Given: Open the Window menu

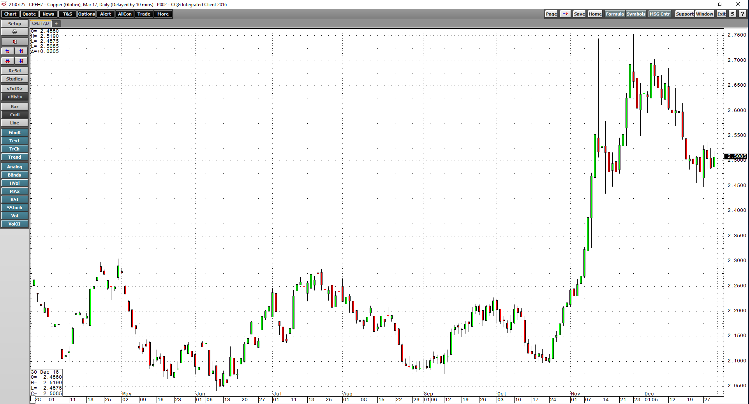Looking at the screenshot, I should (704, 14).
